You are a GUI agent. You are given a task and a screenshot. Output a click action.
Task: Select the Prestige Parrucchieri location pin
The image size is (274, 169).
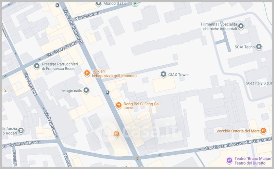37,66
